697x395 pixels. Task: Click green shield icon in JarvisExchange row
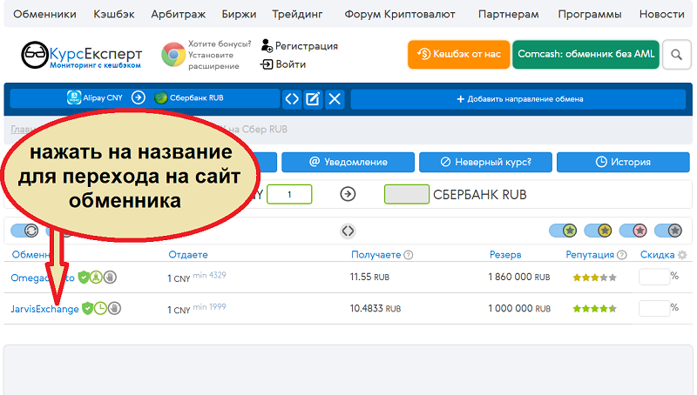coord(88,308)
